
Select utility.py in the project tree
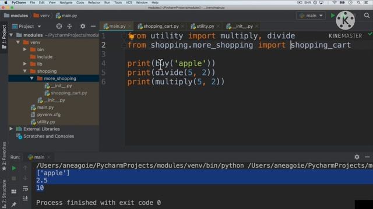(46, 122)
